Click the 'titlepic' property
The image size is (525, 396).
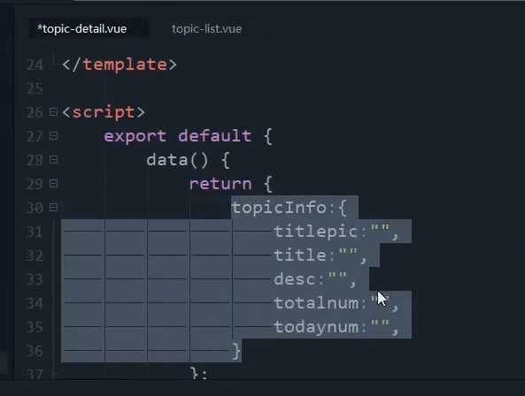tap(316, 232)
